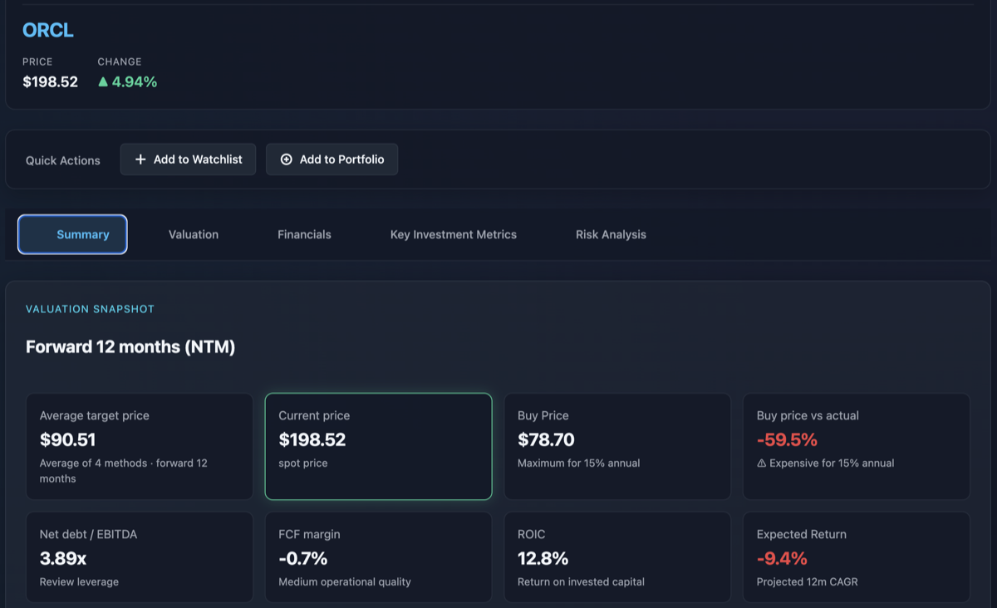Select the ROIC card
997x608 pixels.
pos(617,557)
